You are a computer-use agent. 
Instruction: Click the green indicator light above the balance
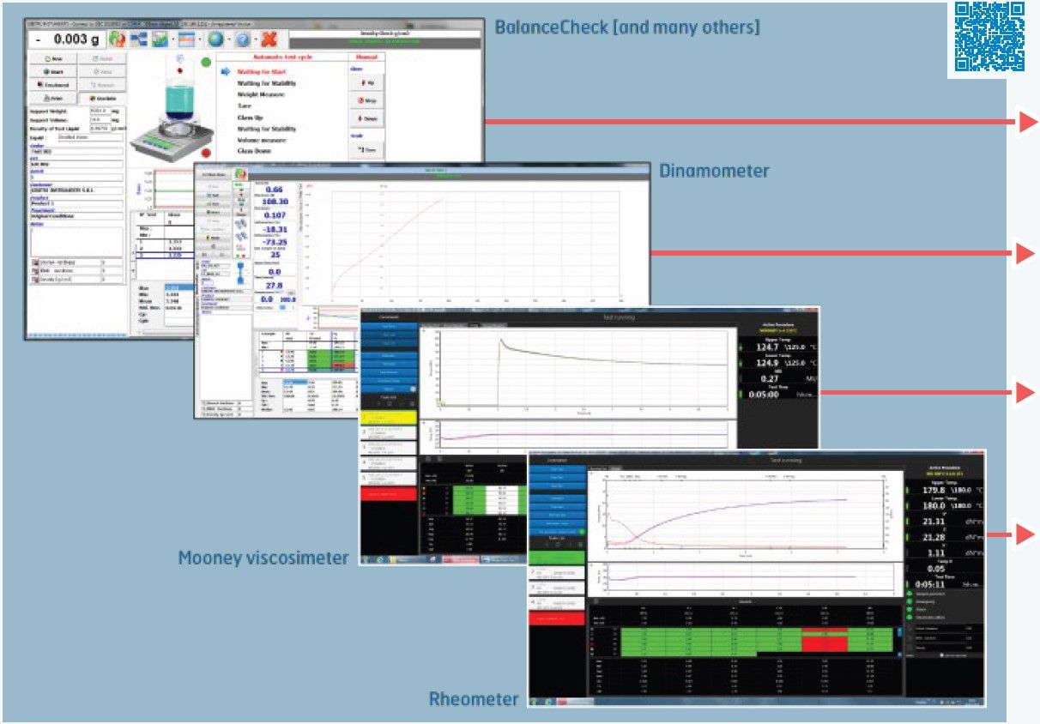click(x=206, y=62)
